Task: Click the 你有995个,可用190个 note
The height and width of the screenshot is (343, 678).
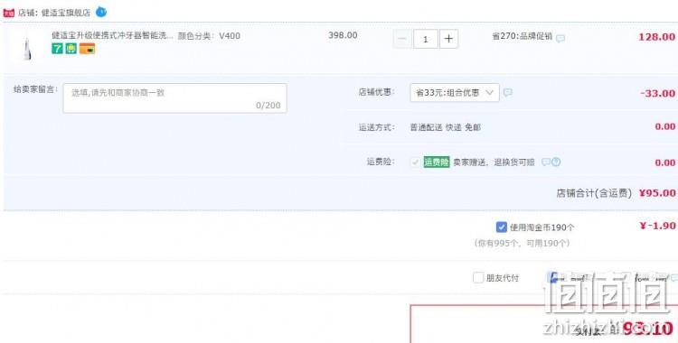Action: (522, 243)
